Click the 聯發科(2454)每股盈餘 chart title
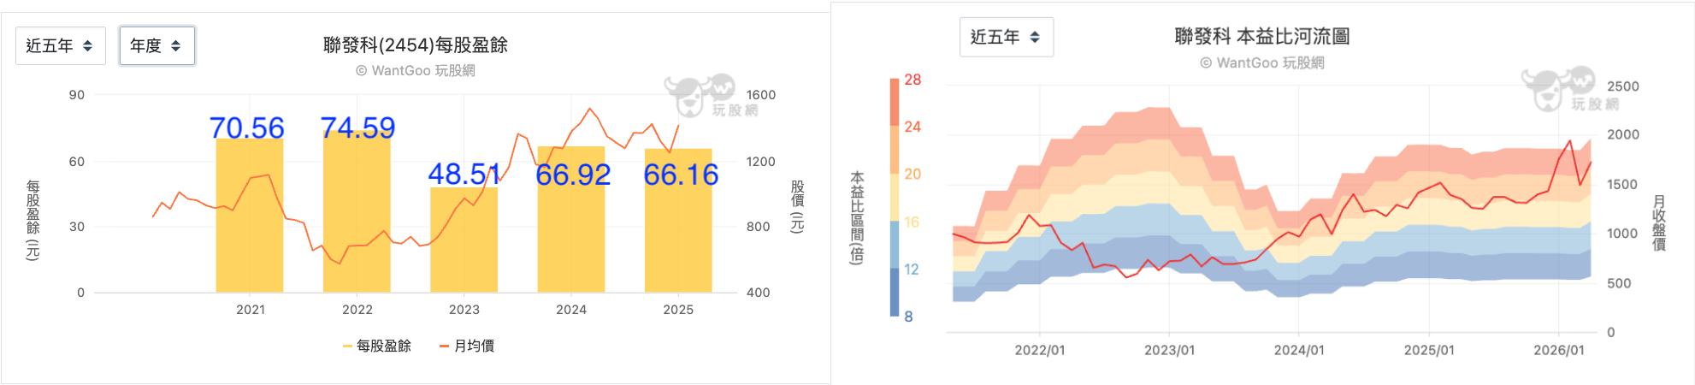 point(416,45)
